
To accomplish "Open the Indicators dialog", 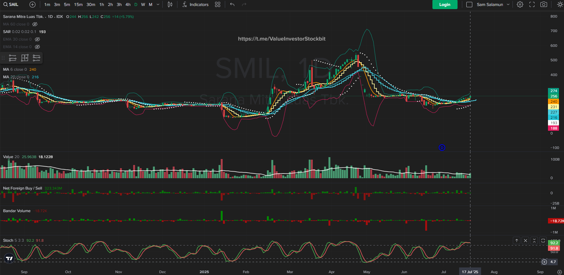I will [195, 4].
